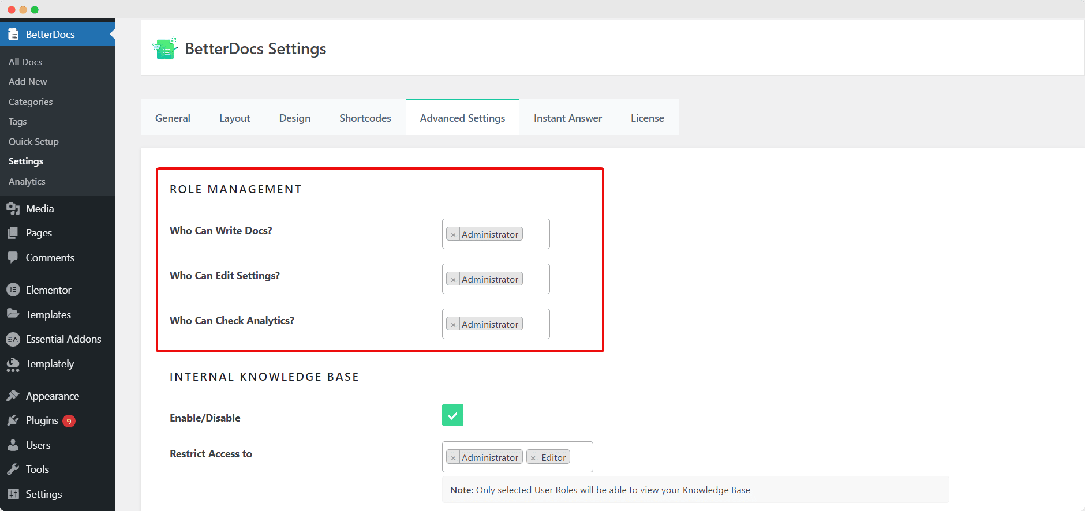Click the Elementor sidebar icon

13,290
